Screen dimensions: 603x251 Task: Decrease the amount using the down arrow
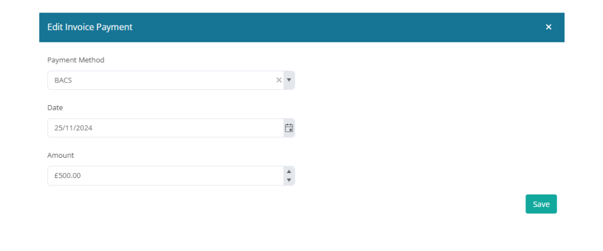click(289, 180)
